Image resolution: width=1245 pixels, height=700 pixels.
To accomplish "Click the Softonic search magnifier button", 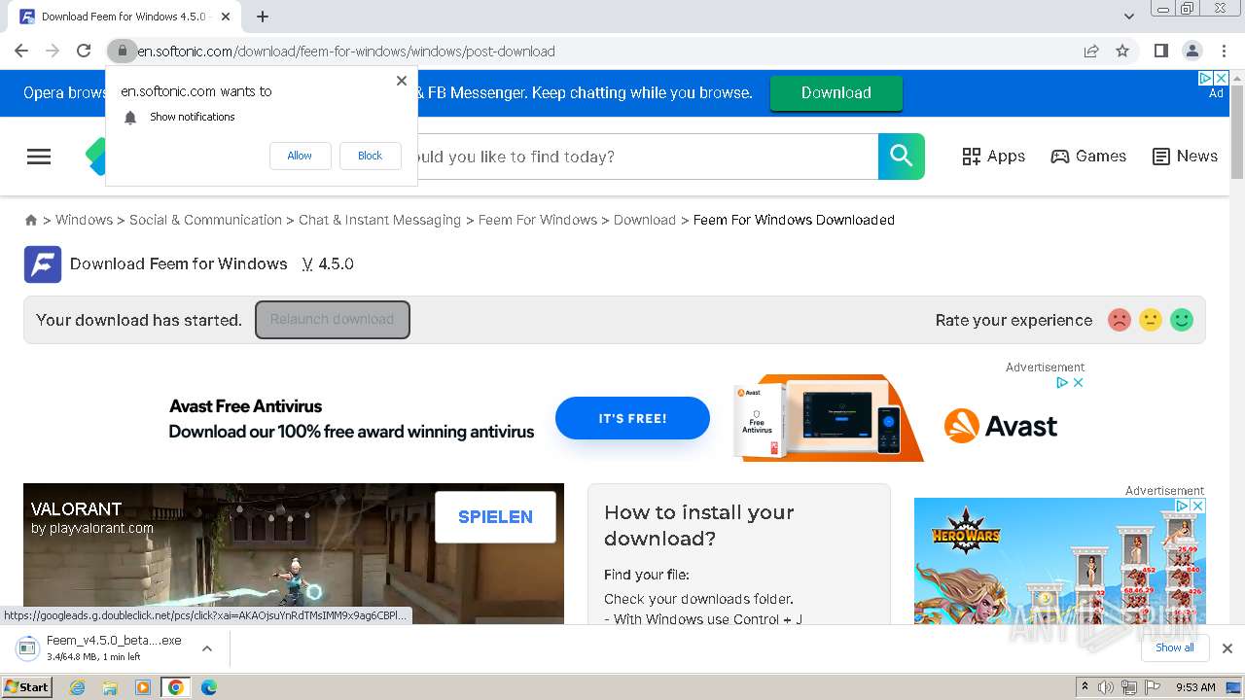I will 902,157.
